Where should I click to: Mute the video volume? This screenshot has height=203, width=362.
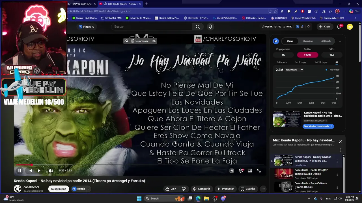coord(51,171)
